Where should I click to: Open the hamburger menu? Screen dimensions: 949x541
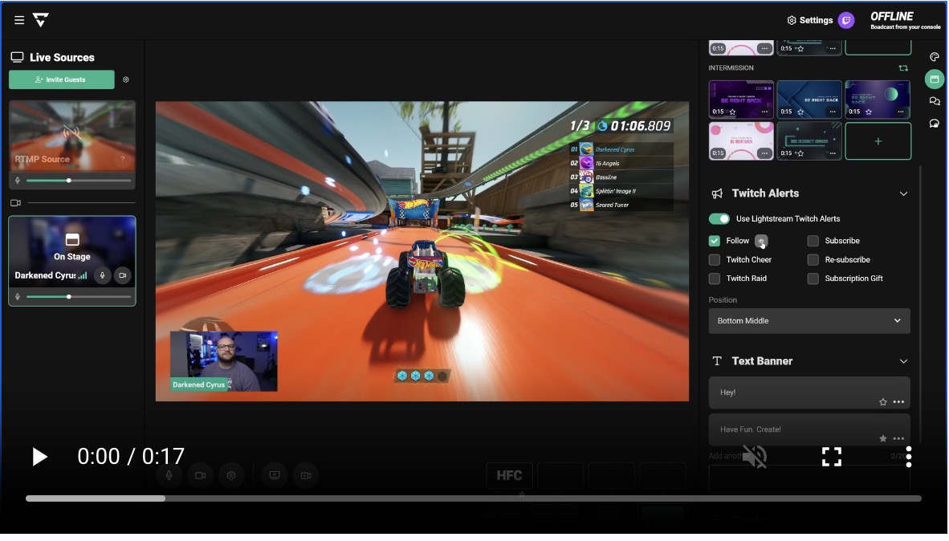(19, 20)
